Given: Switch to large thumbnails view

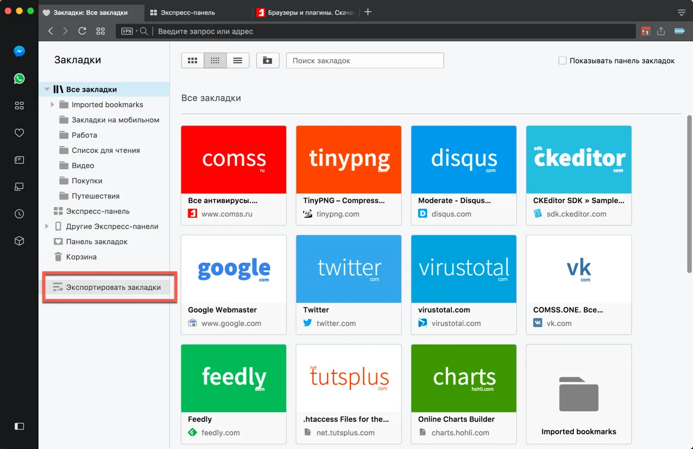Looking at the screenshot, I should [192, 60].
